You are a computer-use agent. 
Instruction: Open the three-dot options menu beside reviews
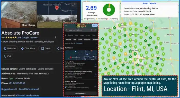pos(55,37)
